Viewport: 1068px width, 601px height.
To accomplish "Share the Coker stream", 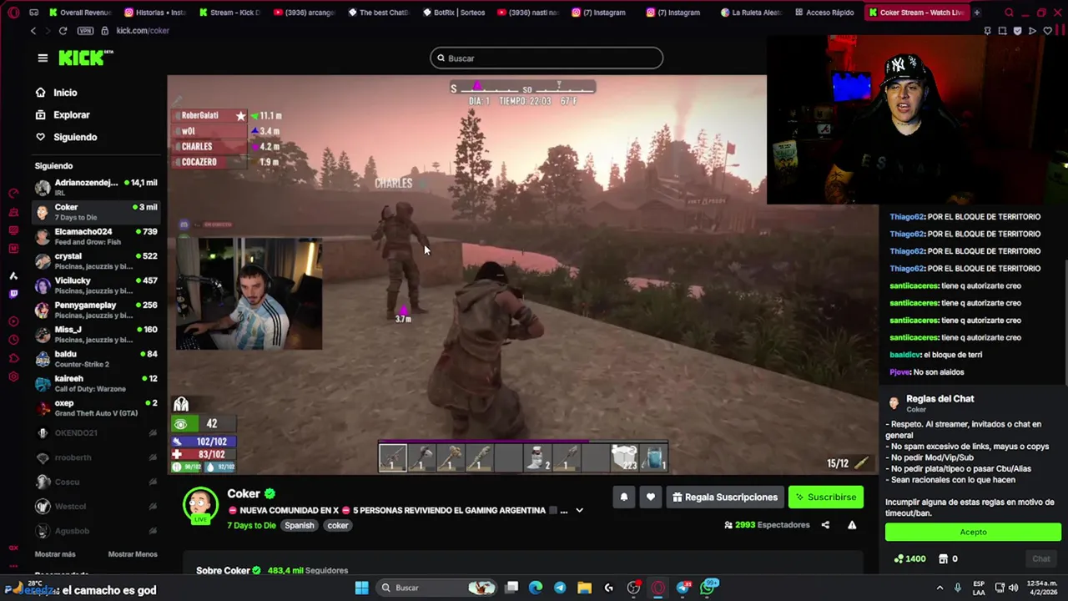I will [825, 525].
